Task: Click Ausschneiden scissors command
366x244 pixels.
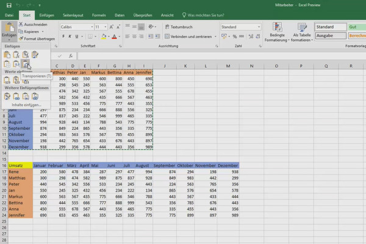Action: point(33,24)
